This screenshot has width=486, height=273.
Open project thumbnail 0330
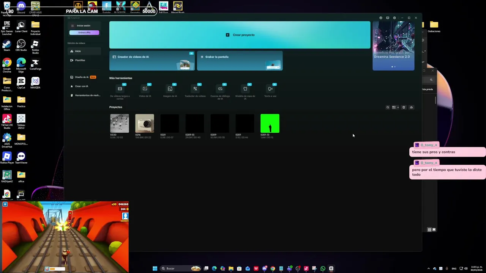pos(120,123)
